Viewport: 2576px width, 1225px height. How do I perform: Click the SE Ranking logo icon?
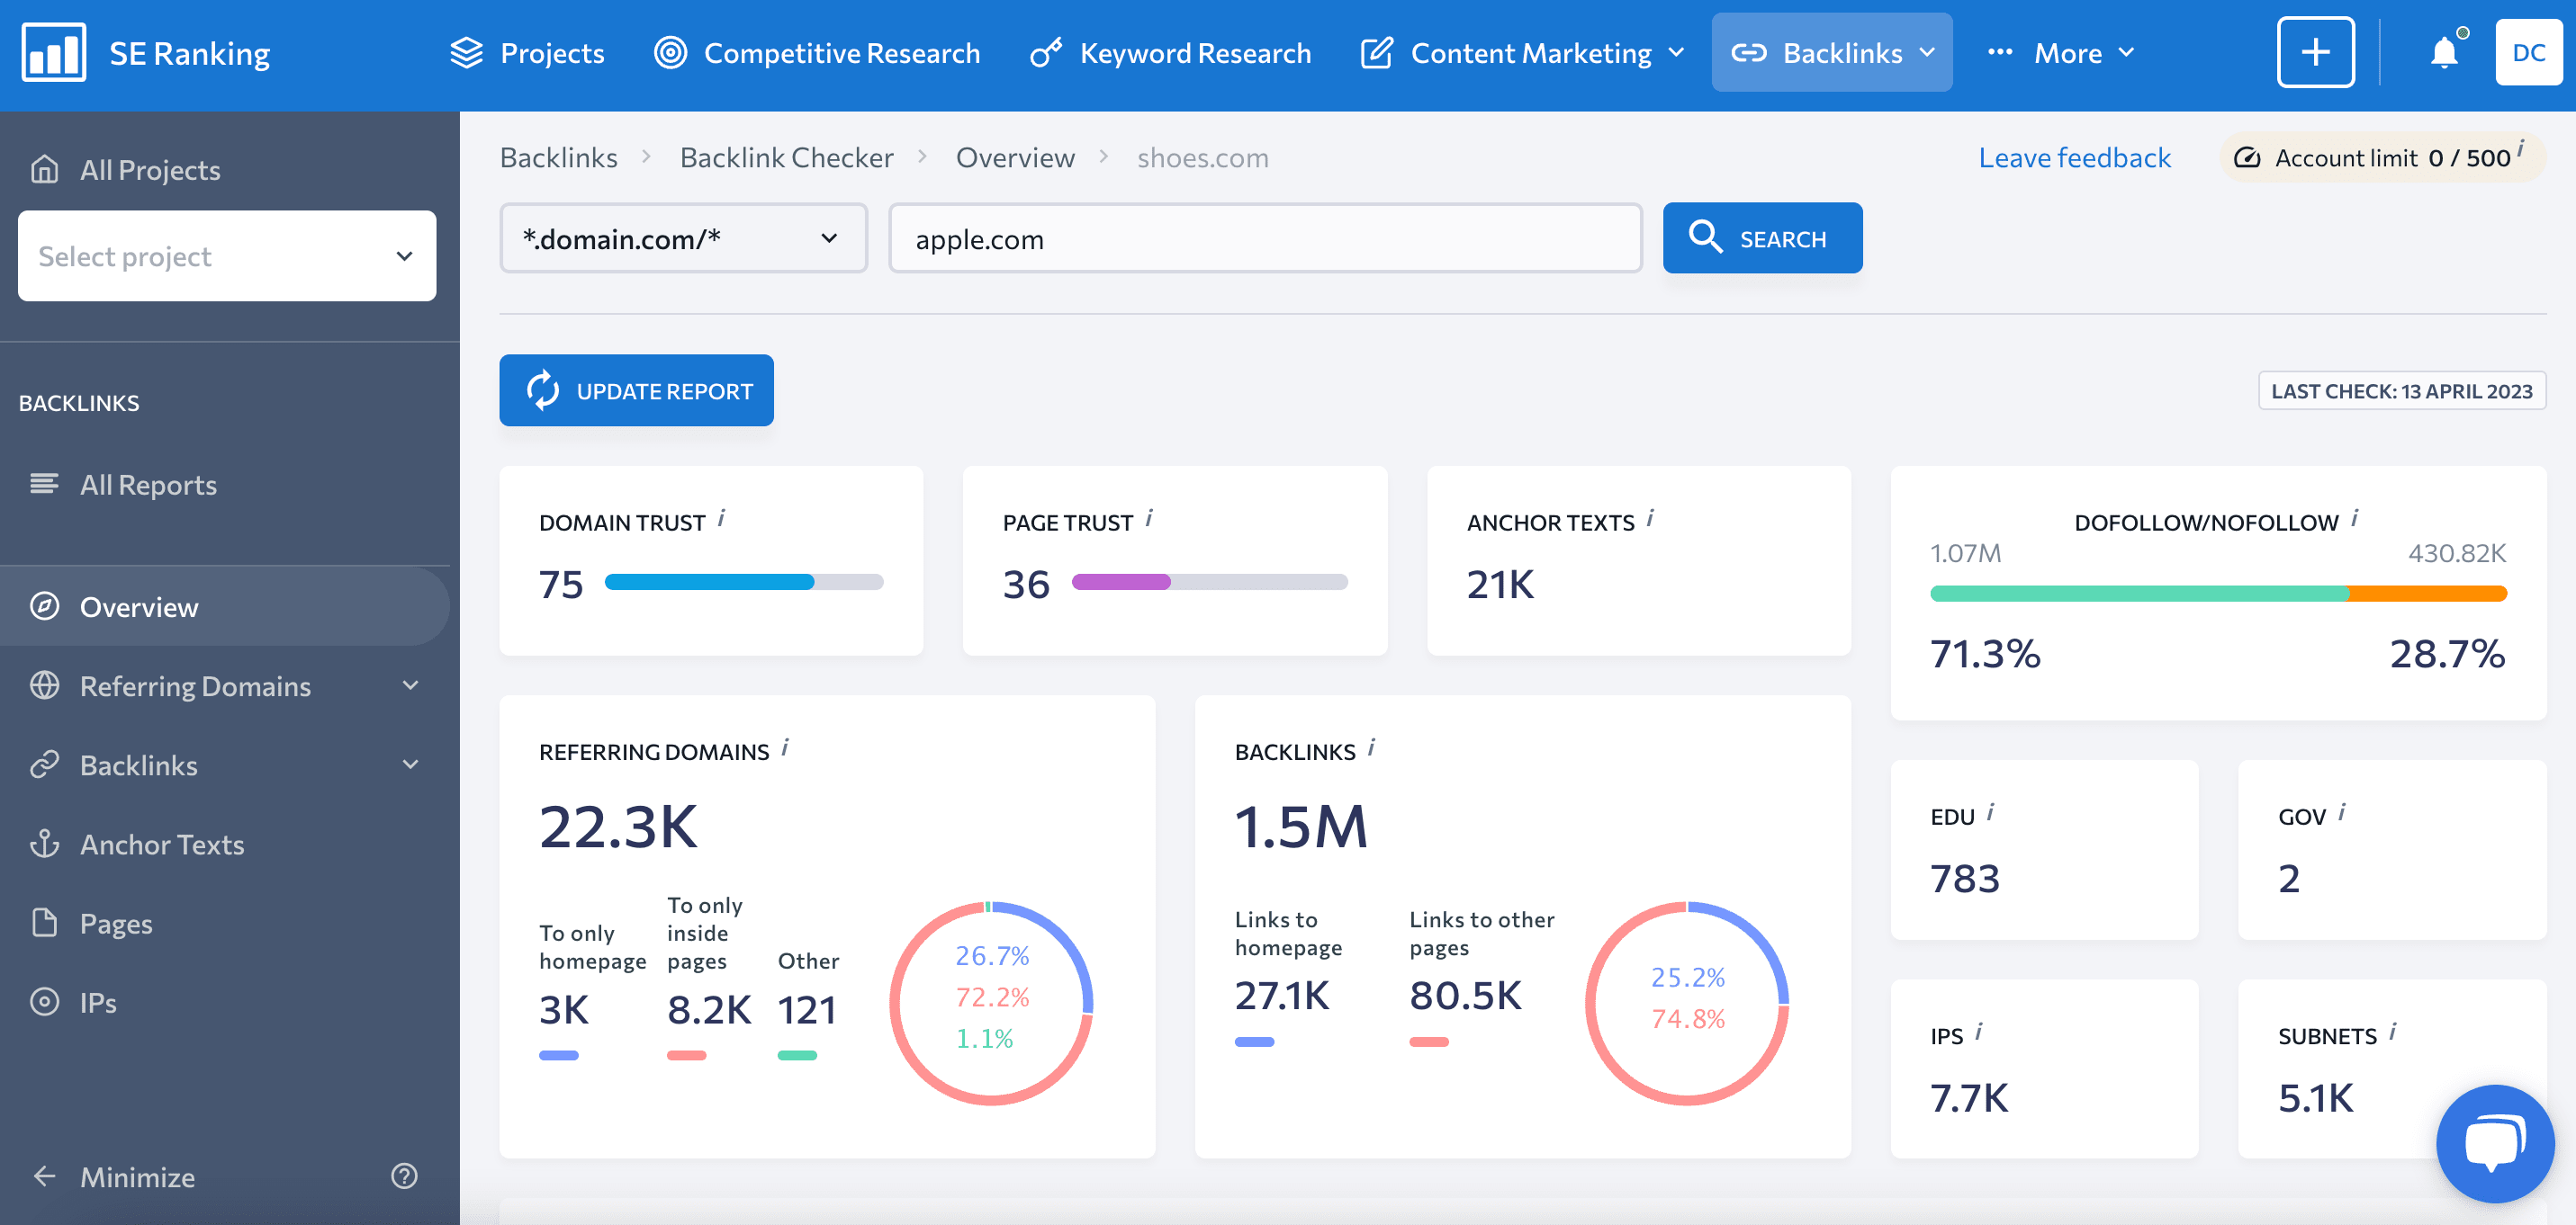tap(54, 52)
